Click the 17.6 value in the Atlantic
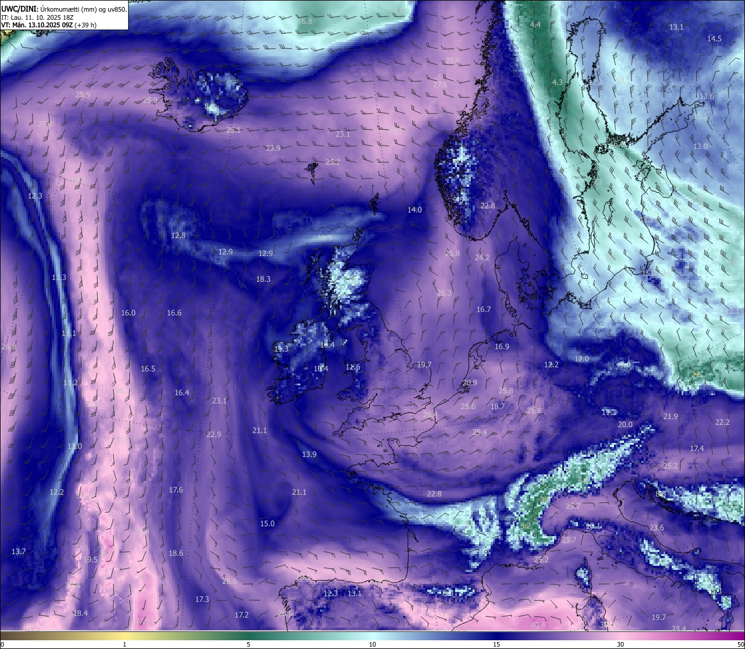Image resolution: width=745 pixels, height=649 pixels. tap(176, 490)
